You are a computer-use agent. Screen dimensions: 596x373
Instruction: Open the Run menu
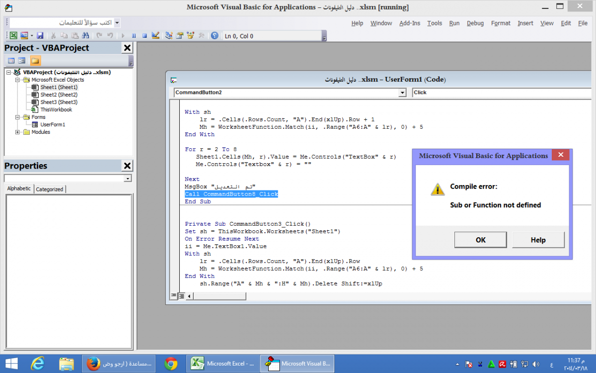coord(454,23)
